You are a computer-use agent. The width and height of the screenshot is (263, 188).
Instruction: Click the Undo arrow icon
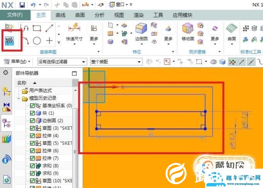[33, 5]
